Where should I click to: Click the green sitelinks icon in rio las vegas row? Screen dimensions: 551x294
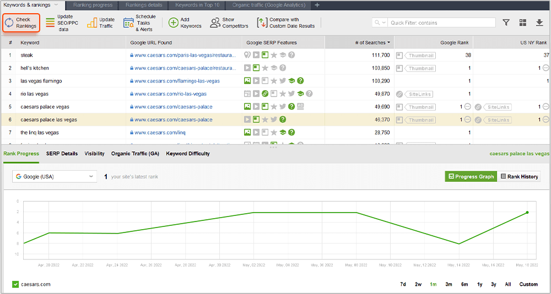pos(265,94)
